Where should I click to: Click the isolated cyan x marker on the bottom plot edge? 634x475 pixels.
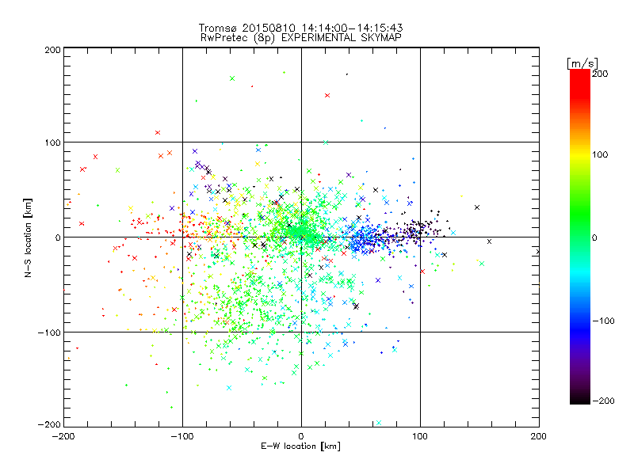pyautogui.click(x=379, y=423)
